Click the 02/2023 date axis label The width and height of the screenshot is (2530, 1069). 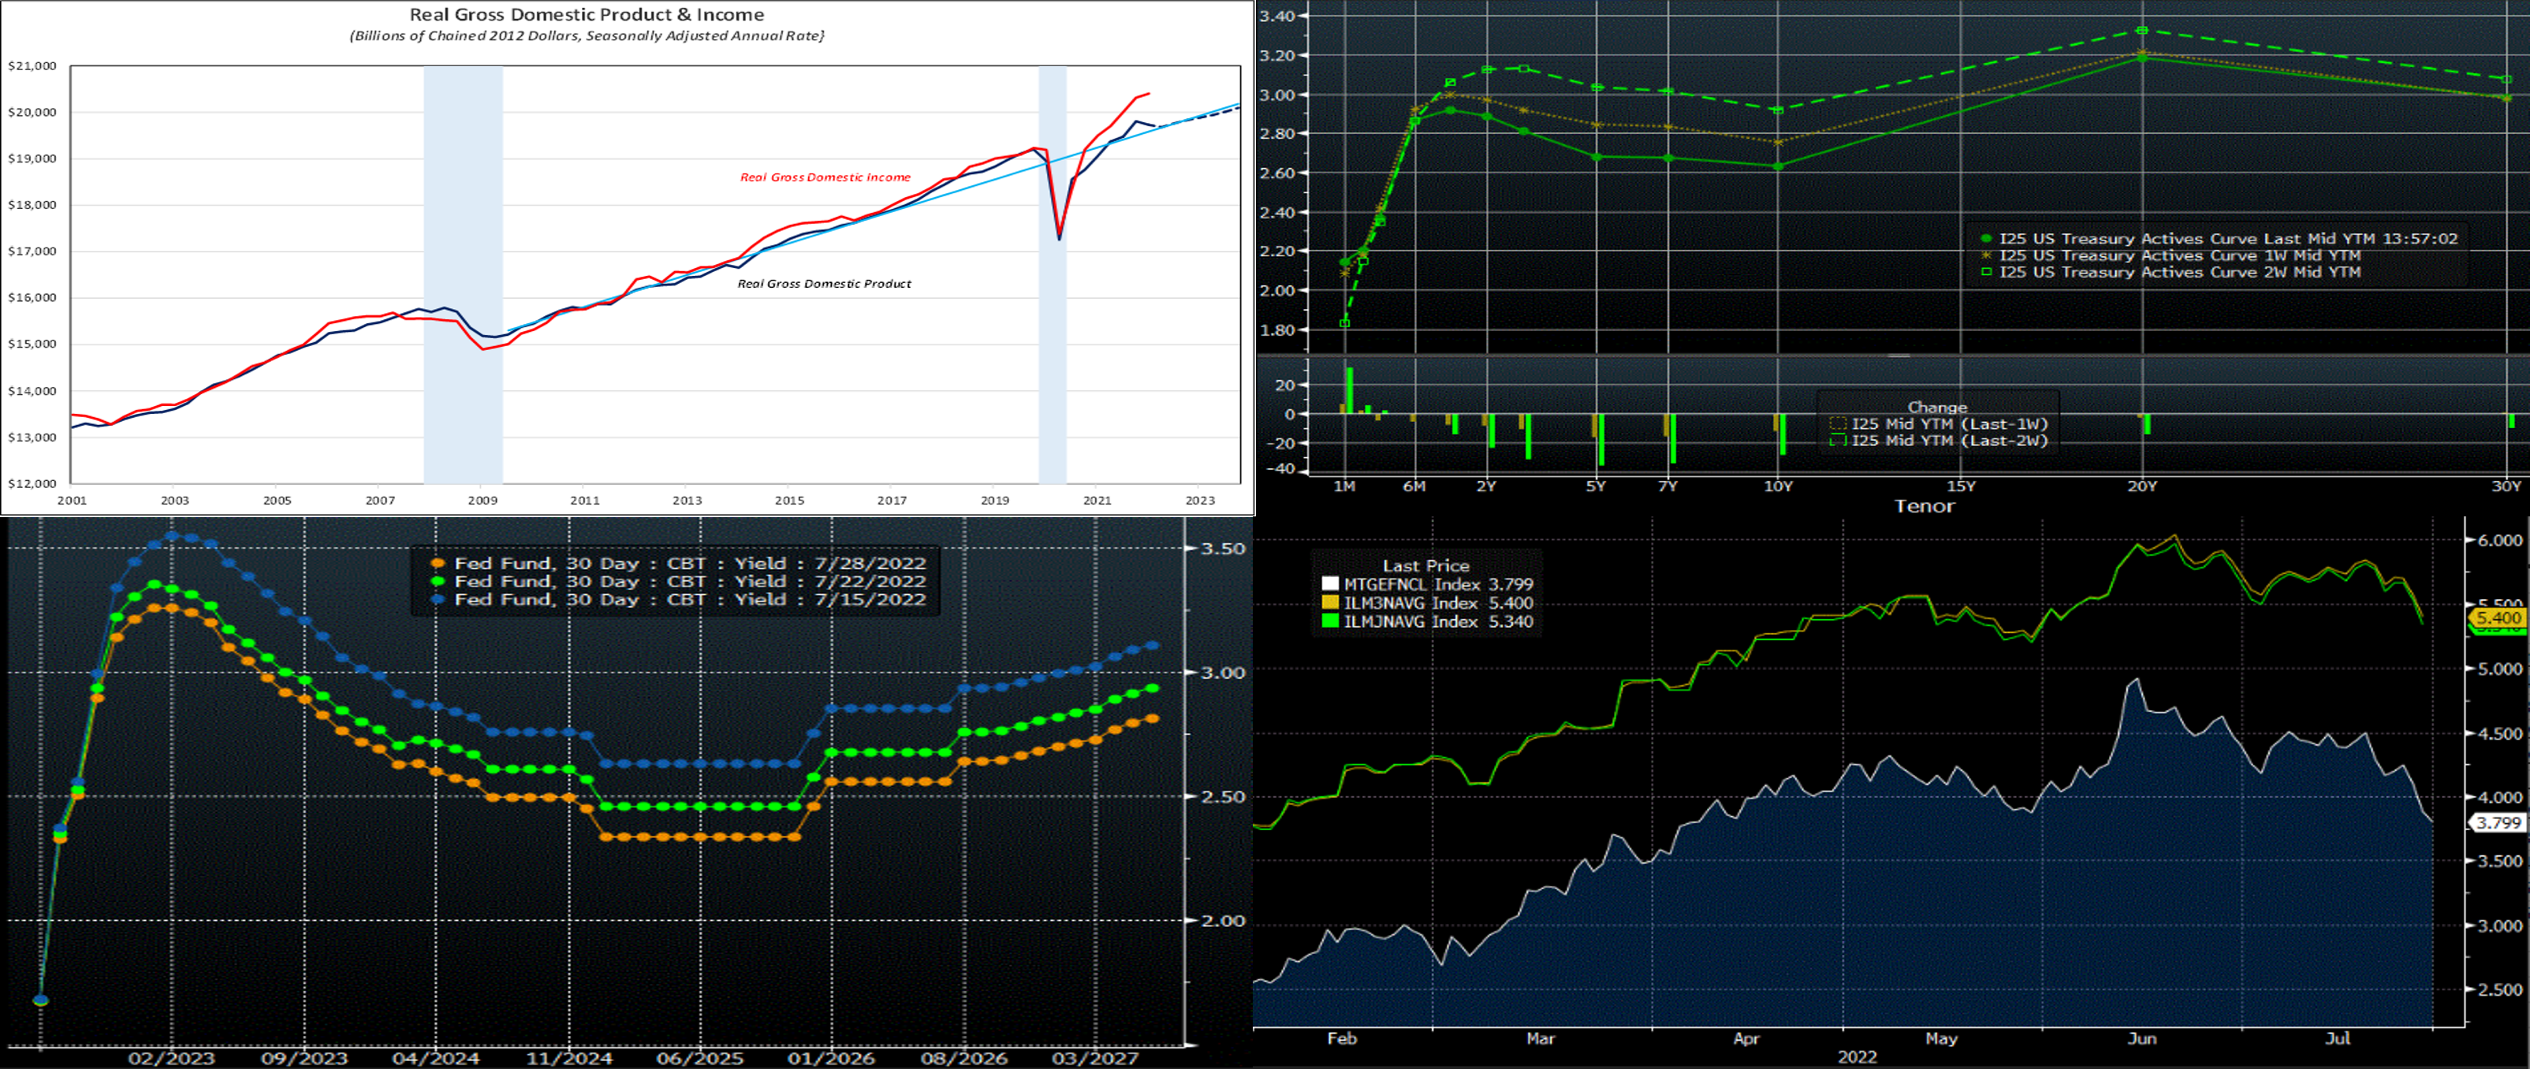click(172, 1058)
